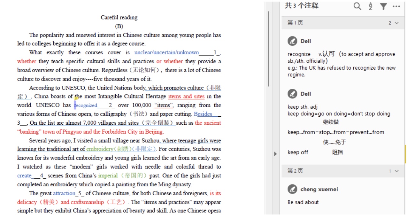Click the 第1页 header label
The height and width of the screenshot is (218, 407).
click(295, 23)
